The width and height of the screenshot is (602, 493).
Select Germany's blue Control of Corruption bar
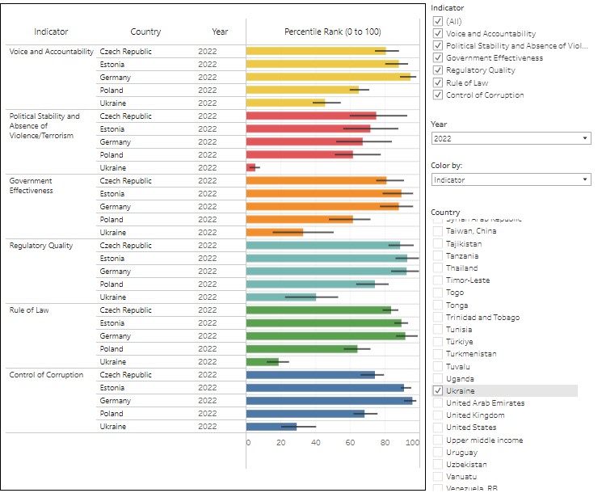click(330, 401)
